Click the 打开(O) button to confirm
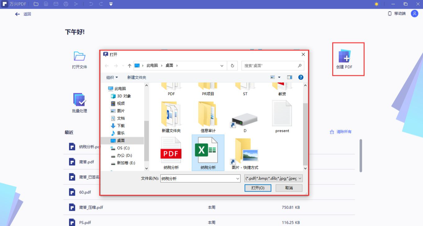 click(x=258, y=188)
